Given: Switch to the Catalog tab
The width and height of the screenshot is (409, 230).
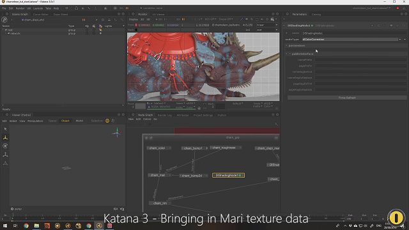Looking at the screenshot, I should point(316,14).
